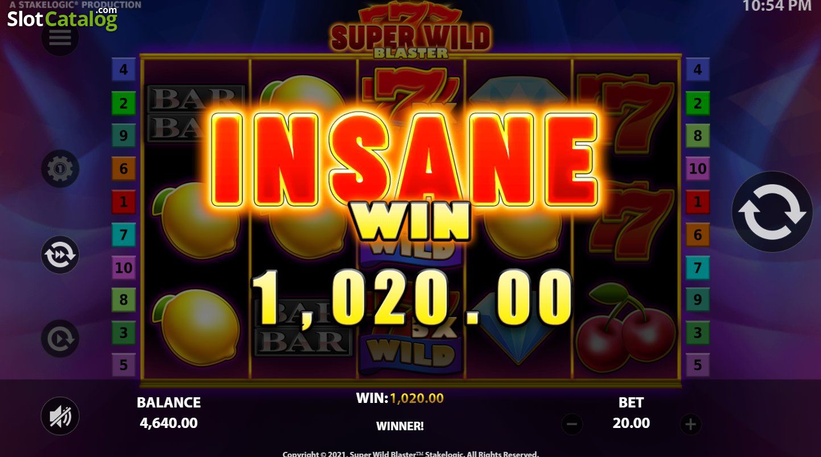Click red payline 1 on right side
821x457 pixels.
tap(698, 201)
